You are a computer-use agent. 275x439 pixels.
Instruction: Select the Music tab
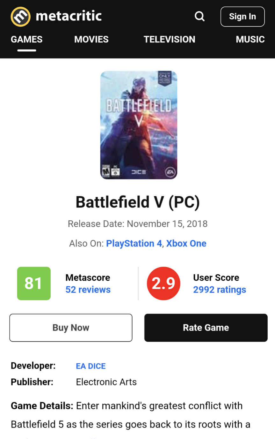pos(250,40)
